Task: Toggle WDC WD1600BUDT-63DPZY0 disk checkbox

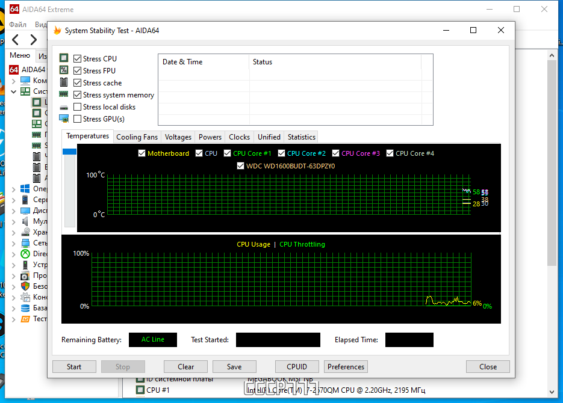Action: click(241, 166)
